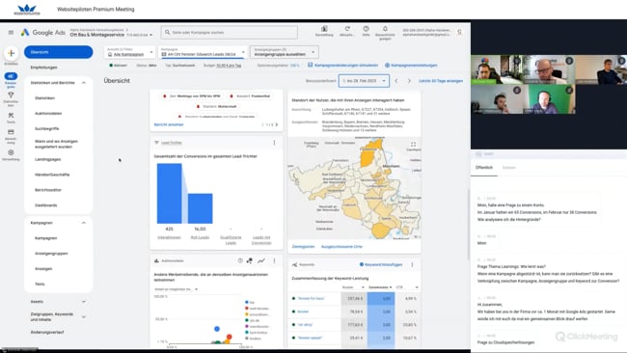Viewport: 627px width, 353px height.
Task: Open the Auktionsdaten metric dropdown
Action: (x=177, y=289)
